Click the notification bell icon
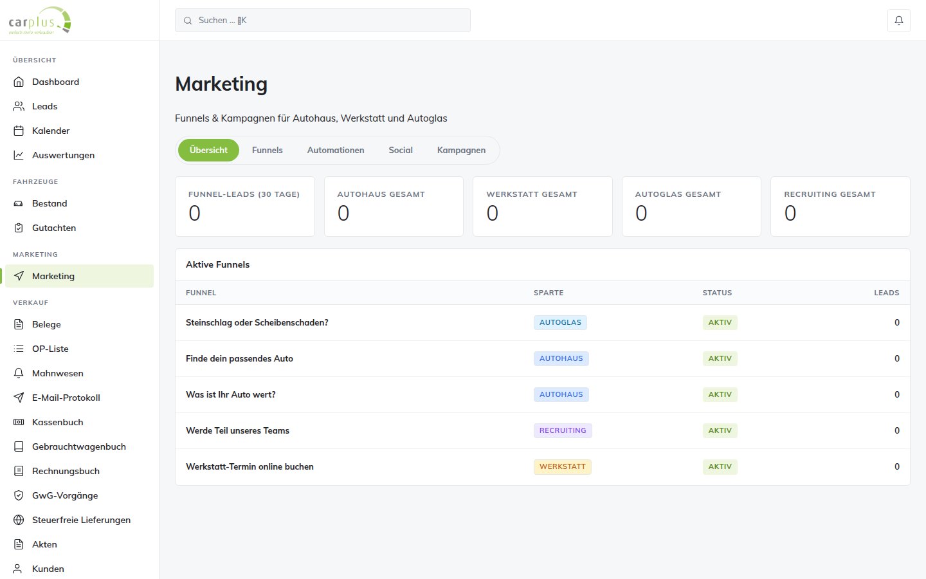The image size is (926, 579). click(898, 21)
